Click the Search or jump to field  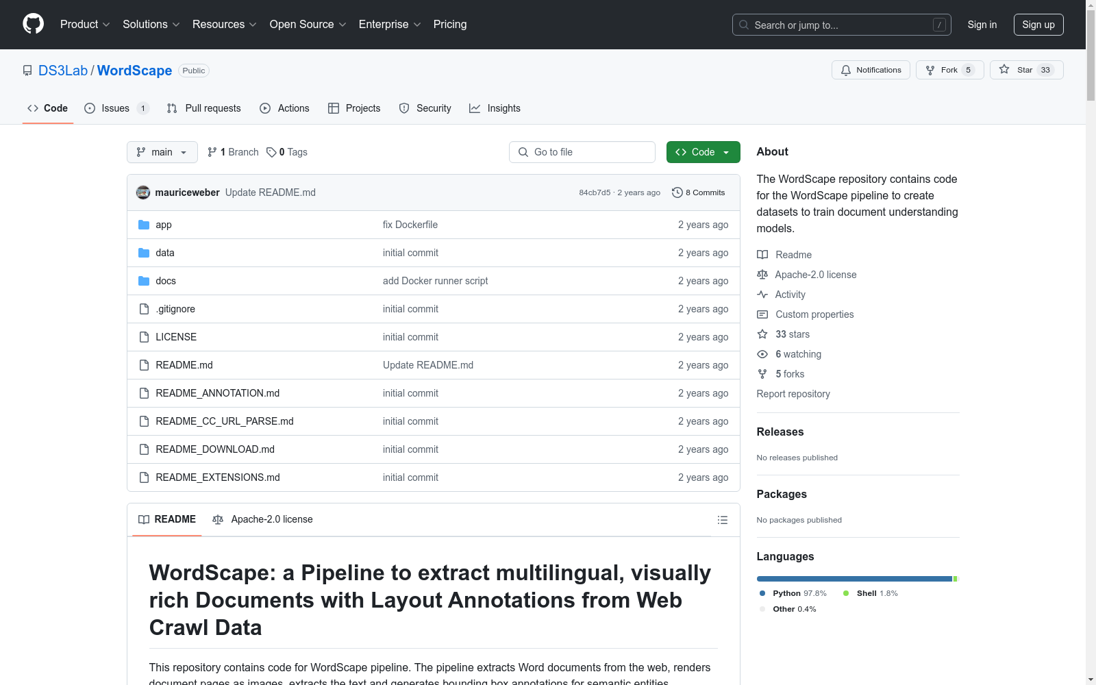(842, 25)
